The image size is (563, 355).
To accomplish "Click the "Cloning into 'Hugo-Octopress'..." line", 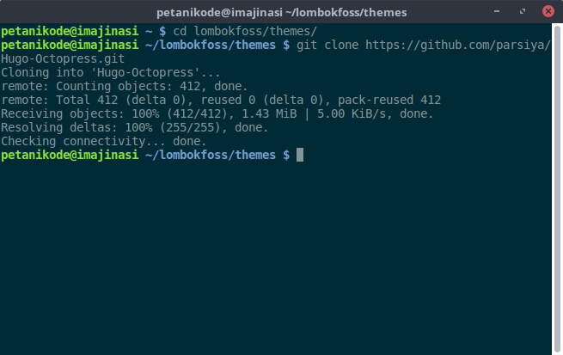I will (99, 72).
